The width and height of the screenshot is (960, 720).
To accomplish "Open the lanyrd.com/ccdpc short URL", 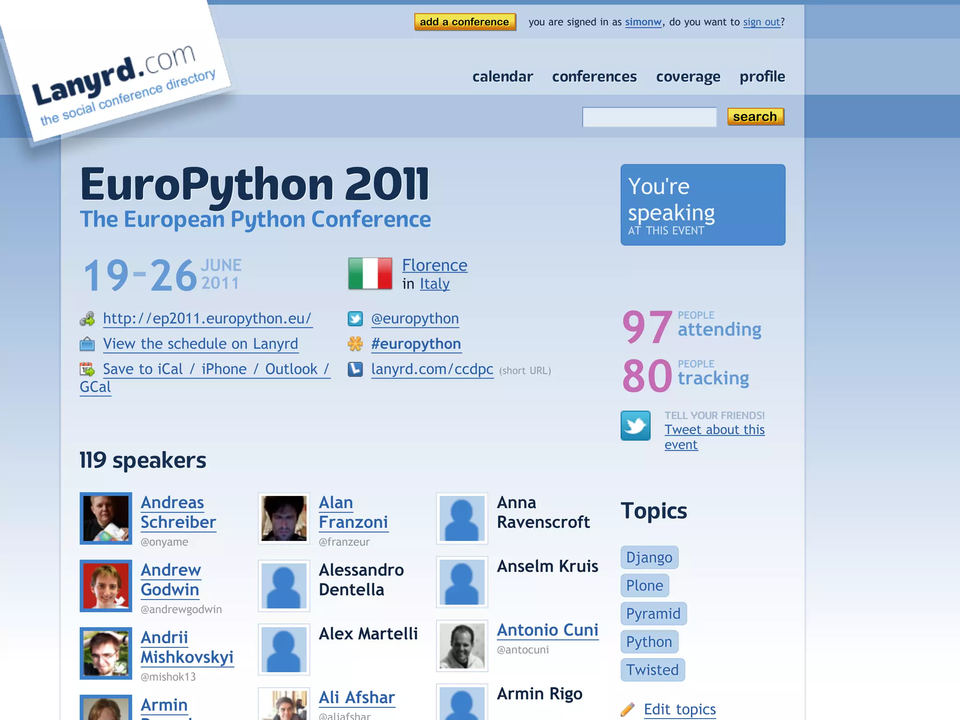I will pyautogui.click(x=432, y=369).
